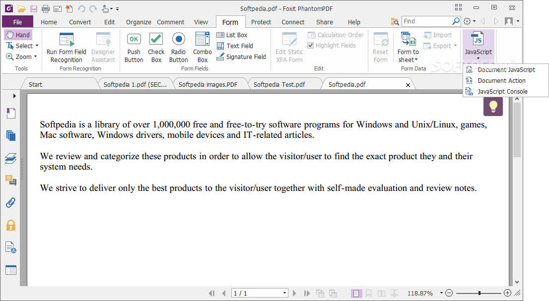The width and height of the screenshot is (549, 301).
Task: Switch to the Softpedia Test.pdf tab
Action: (x=279, y=85)
